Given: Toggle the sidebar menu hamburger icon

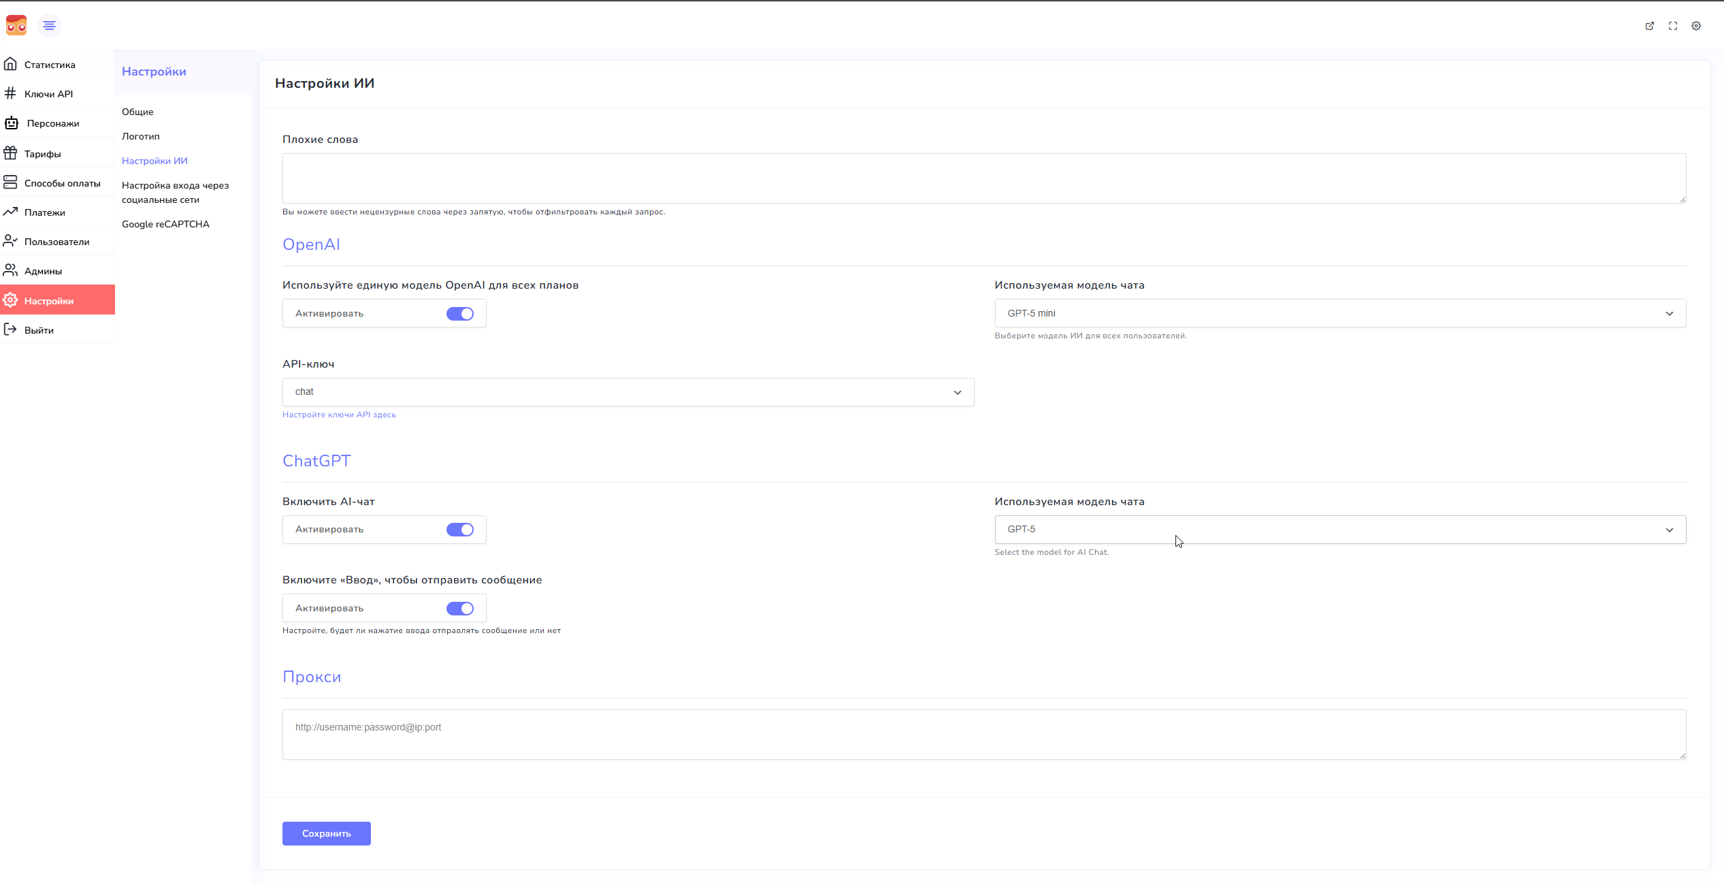Looking at the screenshot, I should [49, 25].
